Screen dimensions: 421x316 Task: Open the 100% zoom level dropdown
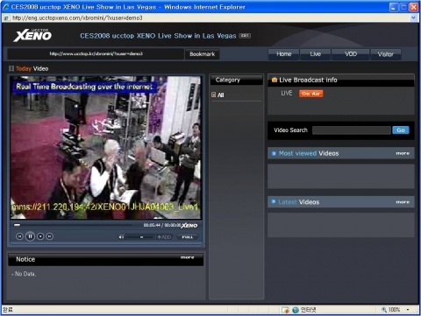click(408, 309)
